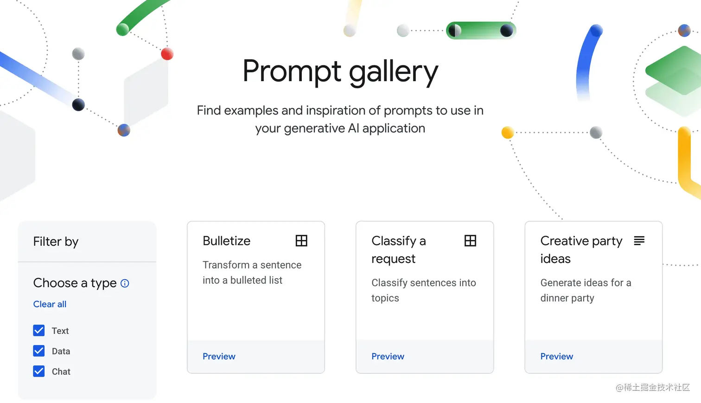Image resolution: width=701 pixels, height=403 pixels.
Task: Click the Creative party ideas text icon
Action: [x=639, y=241]
